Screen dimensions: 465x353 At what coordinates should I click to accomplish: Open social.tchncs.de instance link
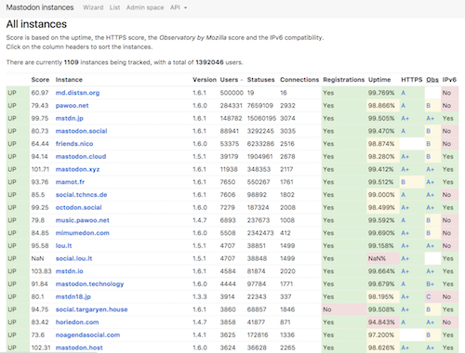click(x=81, y=195)
